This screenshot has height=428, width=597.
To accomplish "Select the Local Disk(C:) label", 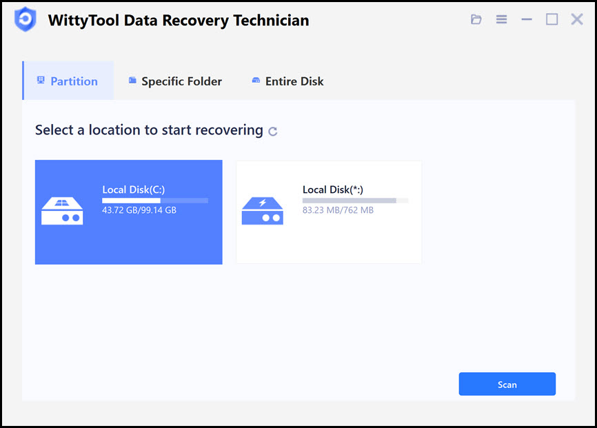I will click(x=133, y=190).
